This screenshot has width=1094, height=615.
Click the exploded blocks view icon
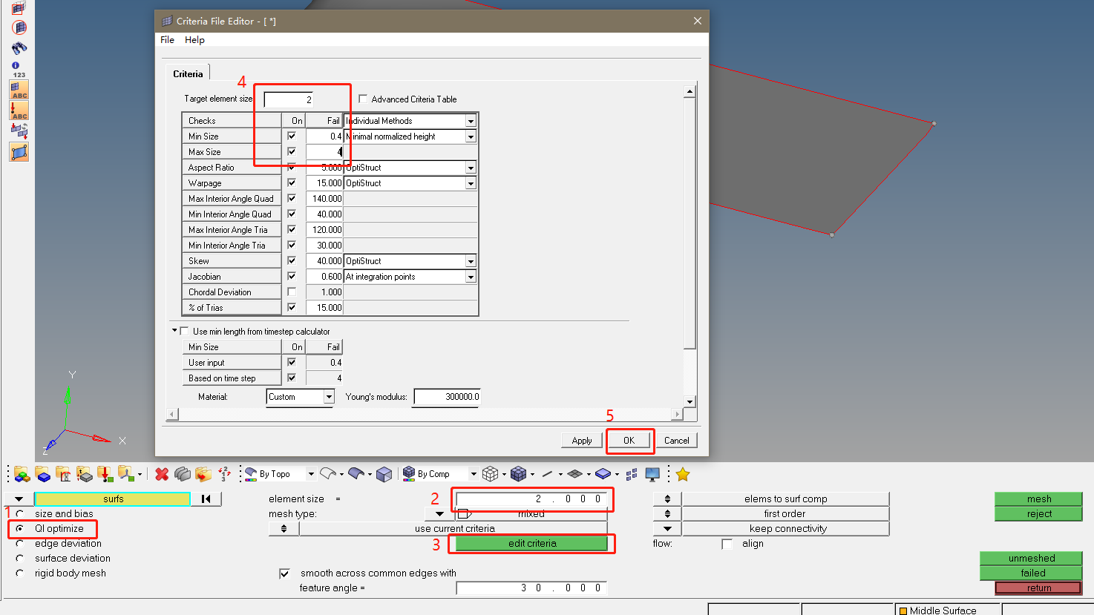pyautogui.click(x=632, y=474)
